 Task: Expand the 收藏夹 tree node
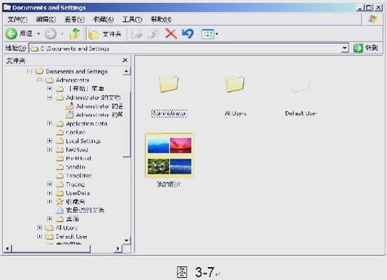click(x=50, y=202)
